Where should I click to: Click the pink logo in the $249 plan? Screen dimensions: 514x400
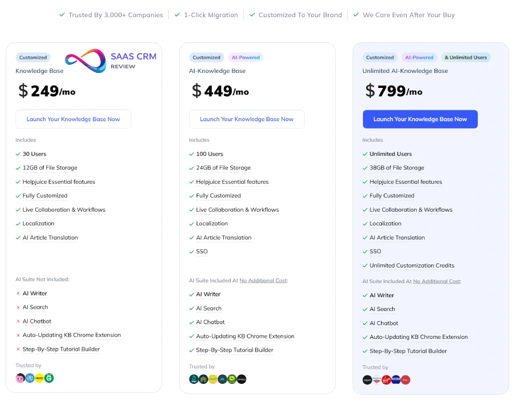point(20,378)
